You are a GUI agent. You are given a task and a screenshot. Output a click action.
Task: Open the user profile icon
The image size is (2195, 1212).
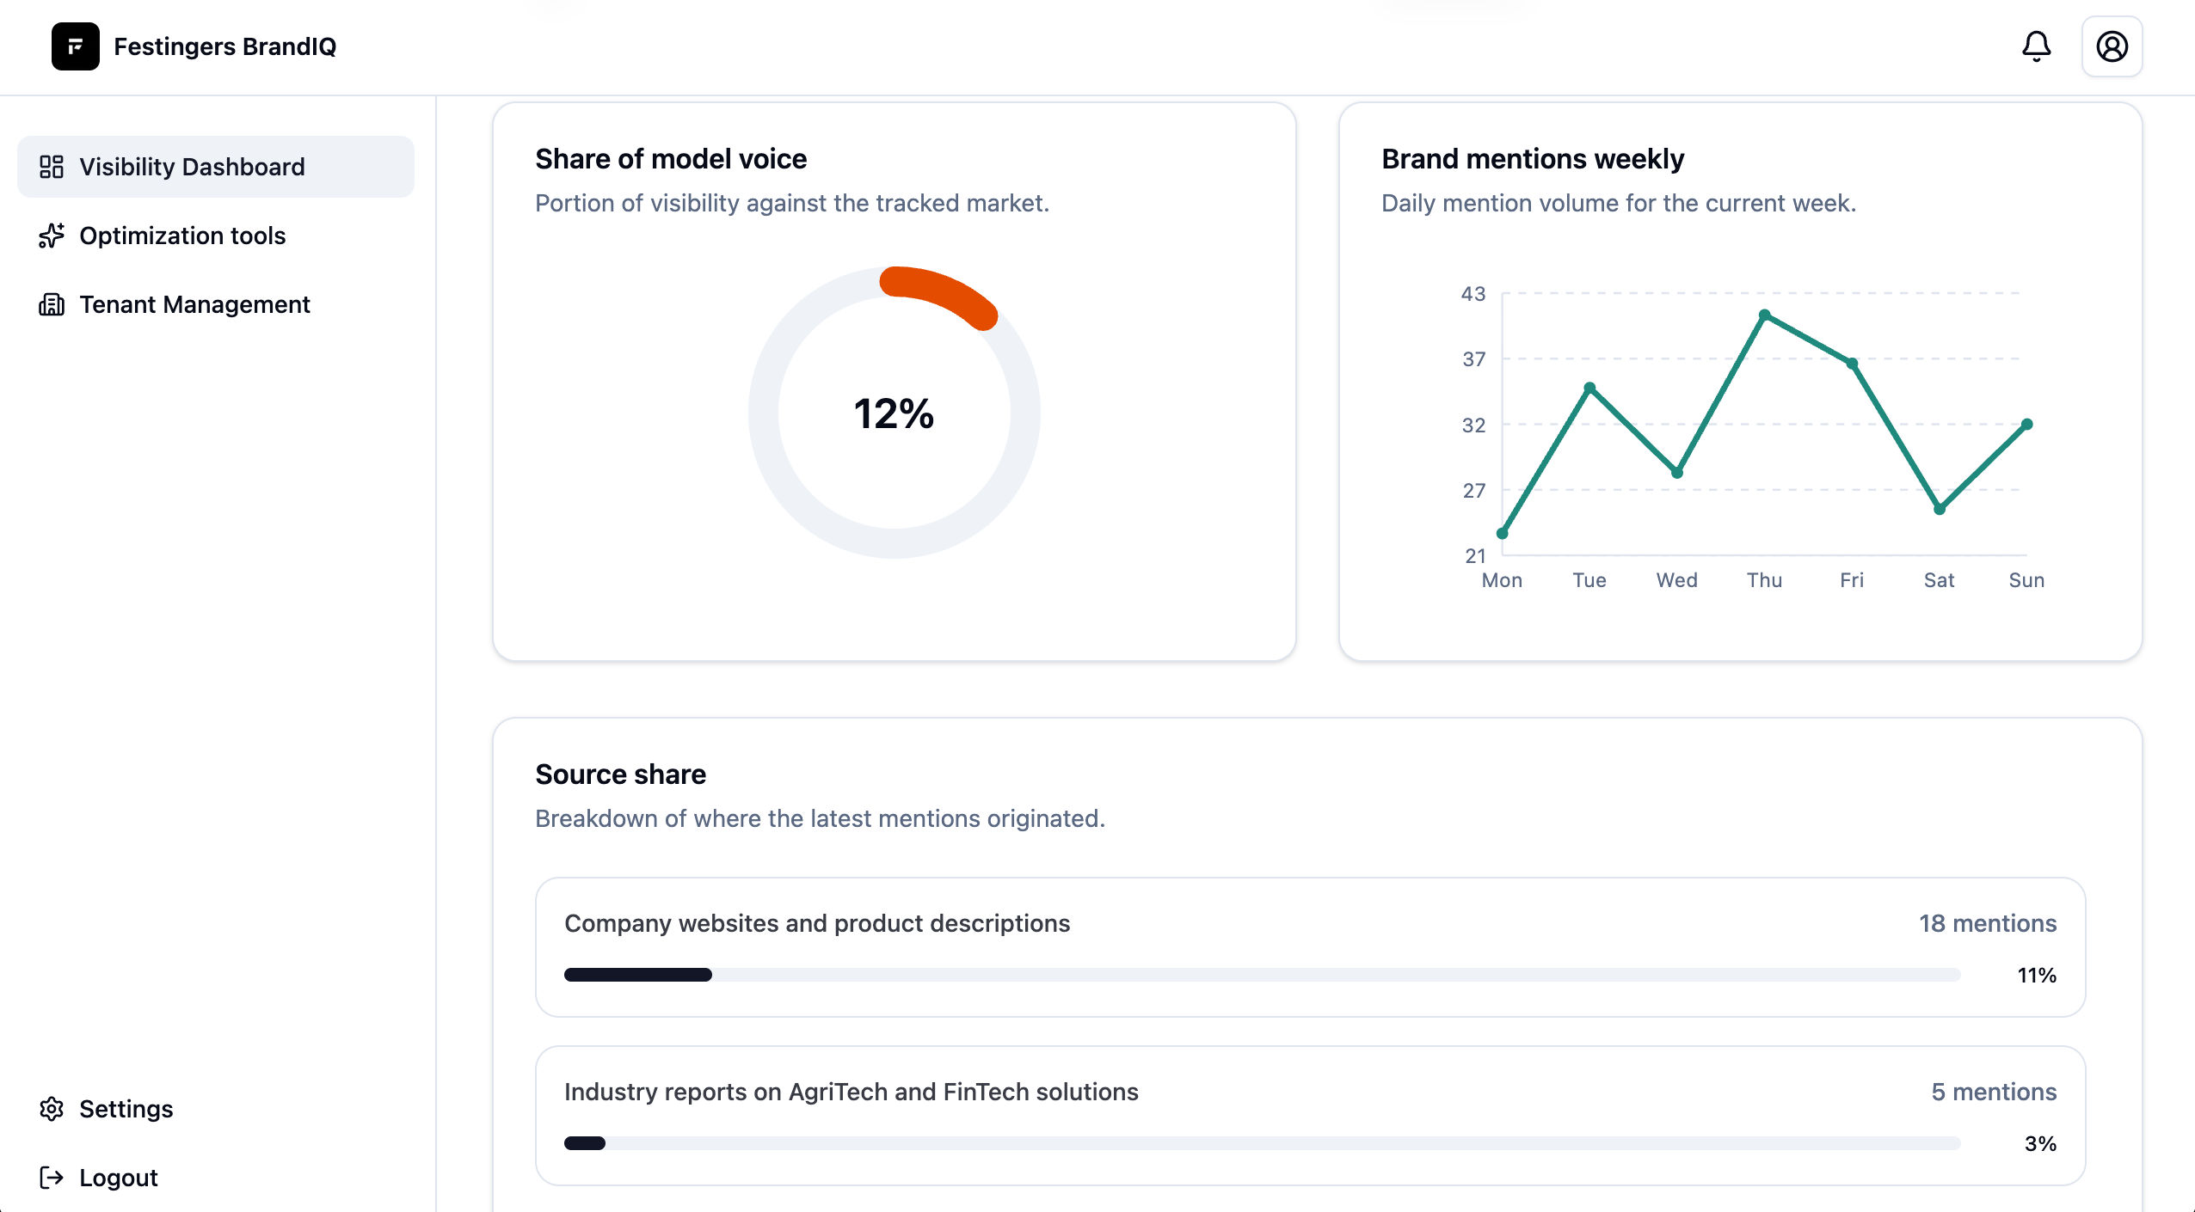[2111, 46]
